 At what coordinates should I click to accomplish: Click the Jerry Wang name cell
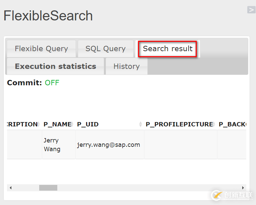click(x=52, y=145)
